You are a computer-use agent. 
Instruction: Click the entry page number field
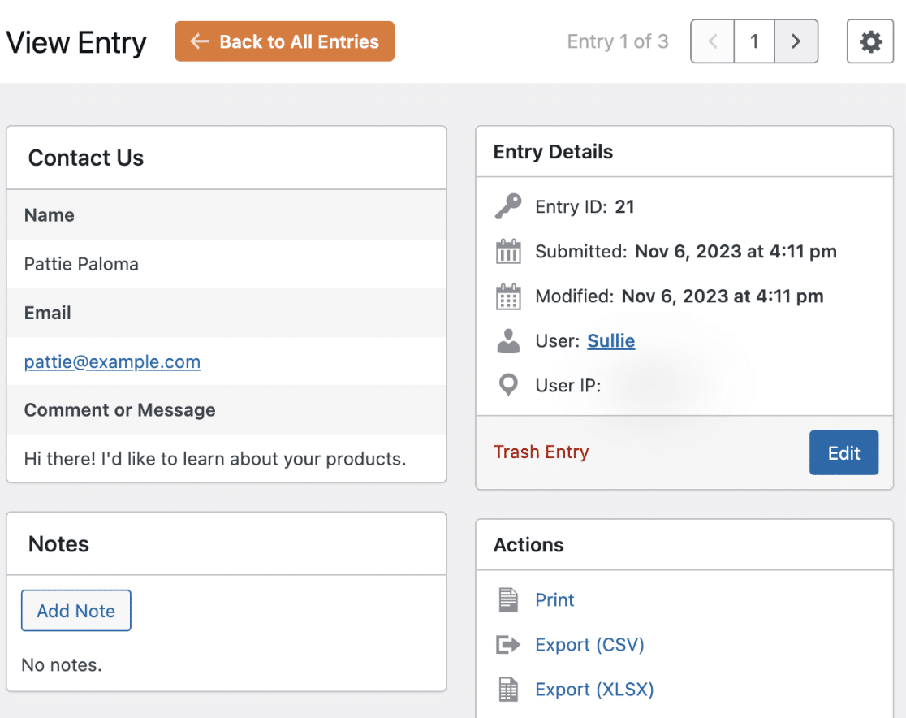pyautogui.click(x=754, y=41)
